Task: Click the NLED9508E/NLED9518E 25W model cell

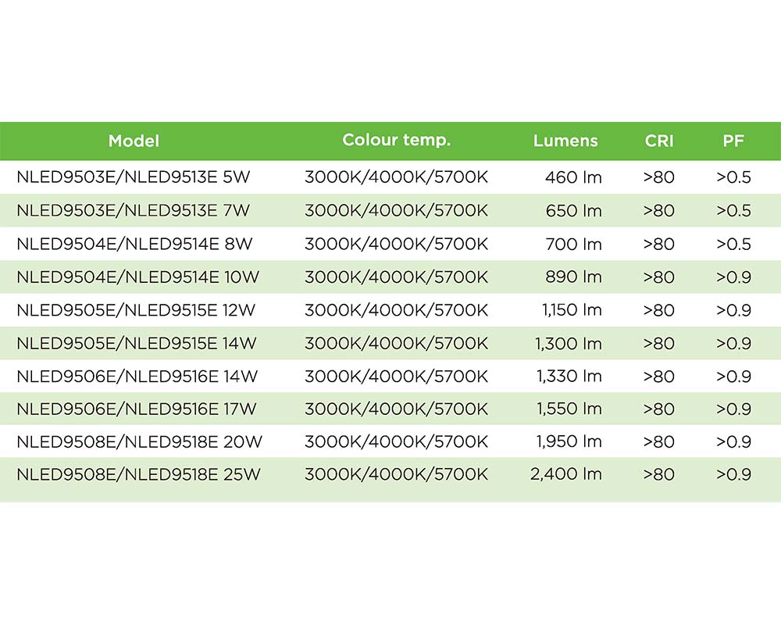Action: 138,474
